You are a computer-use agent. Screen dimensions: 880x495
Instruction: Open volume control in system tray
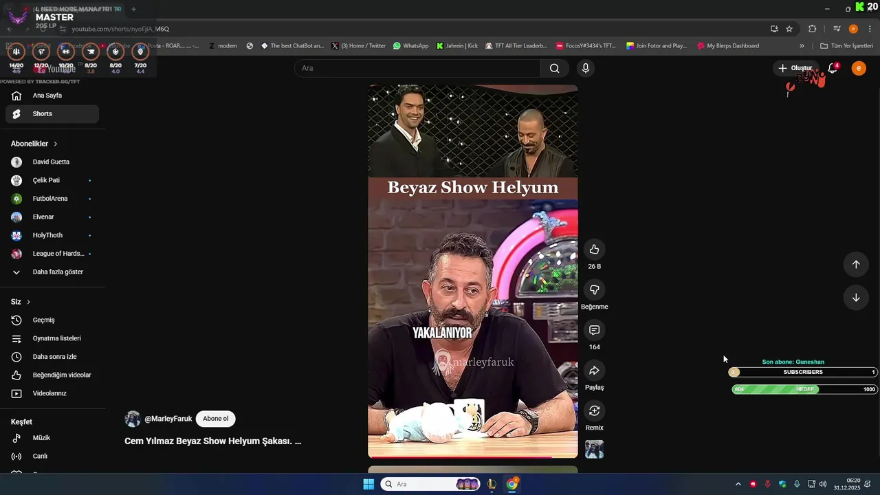(x=823, y=484)
